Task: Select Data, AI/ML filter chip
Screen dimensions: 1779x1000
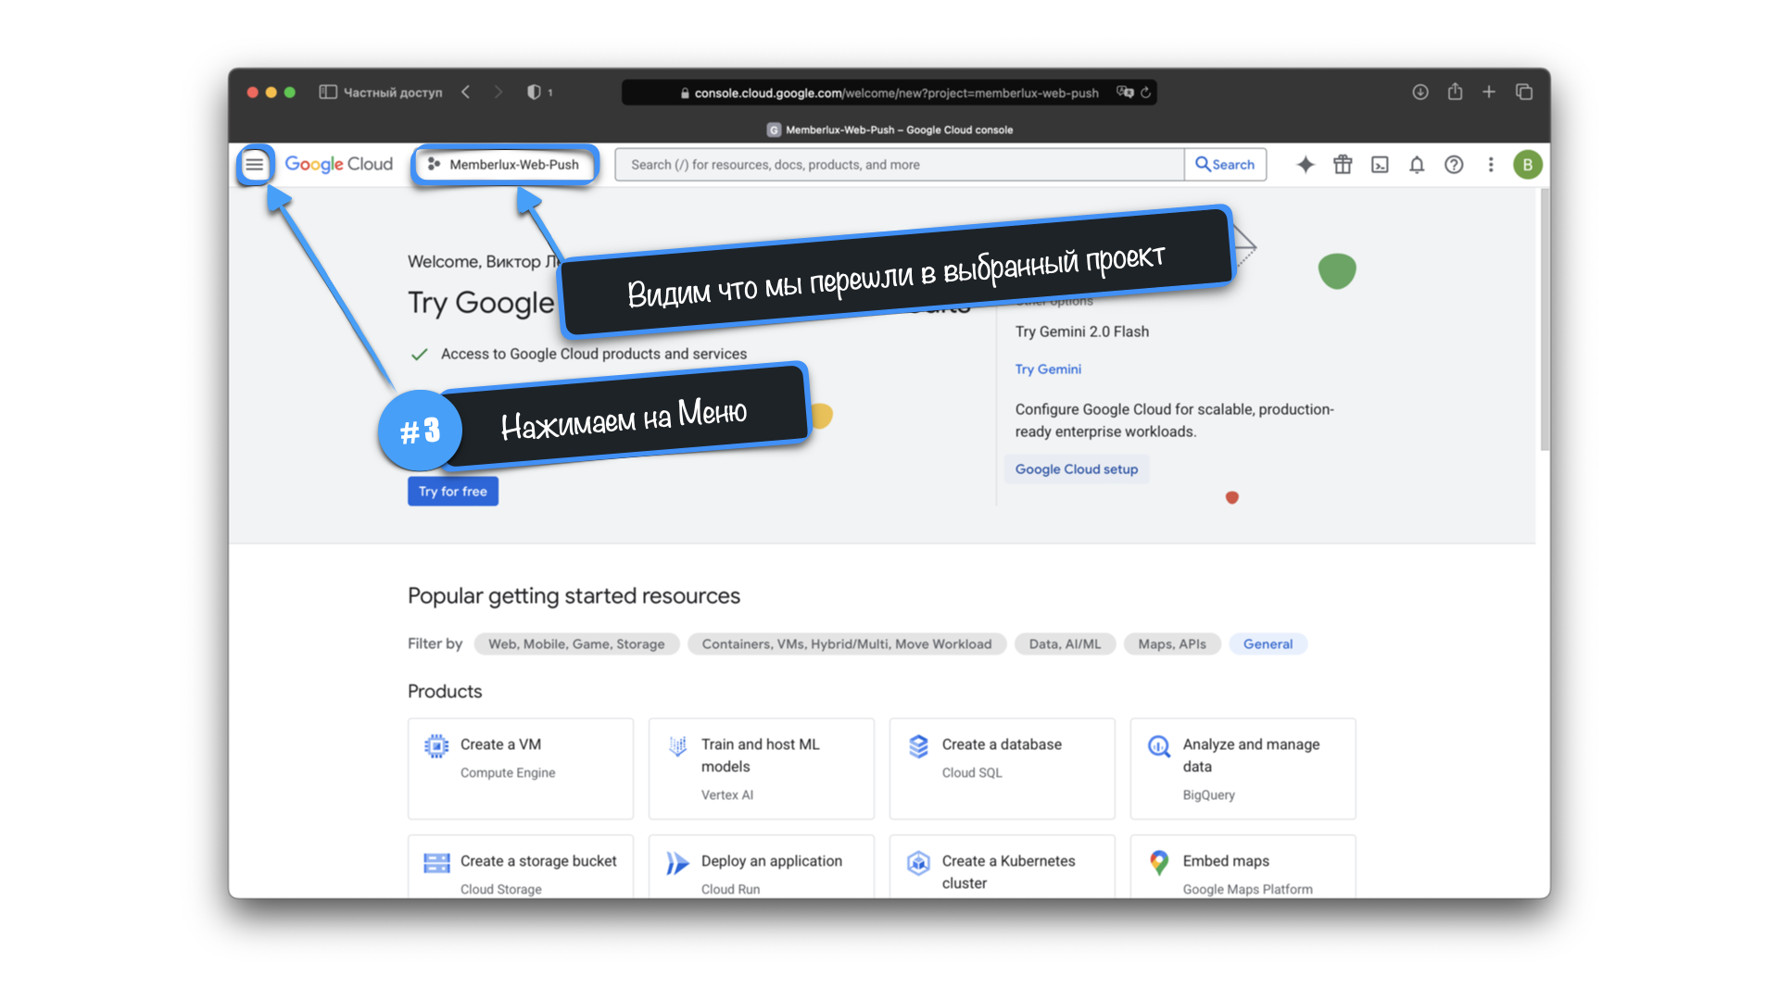Action: coord(1065,644)
